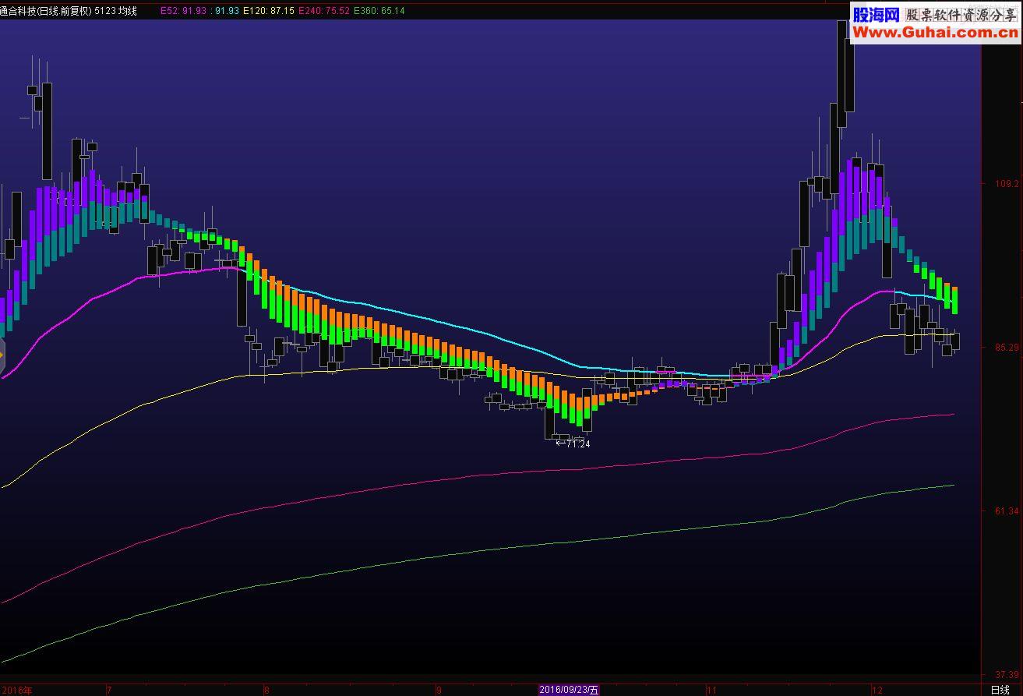Select the E240: 75.52 moving average readout
Viewport: 1023px width, 696px height.
324,11
